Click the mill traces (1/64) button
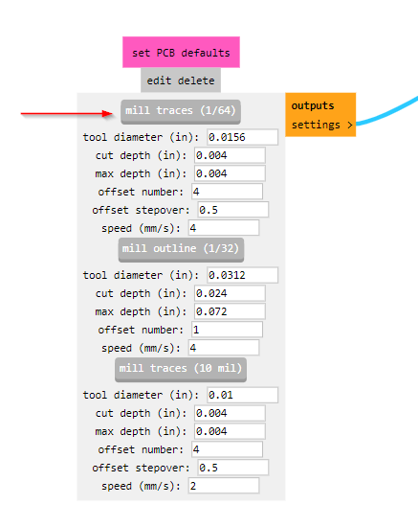Viewport: 418px width, 527px height. click(181, 111)
